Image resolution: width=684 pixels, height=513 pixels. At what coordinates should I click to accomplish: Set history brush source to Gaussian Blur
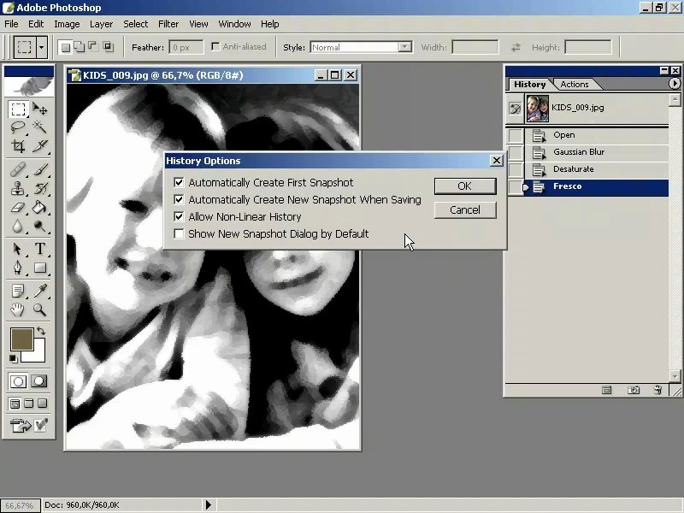click(x=516, y=152)
